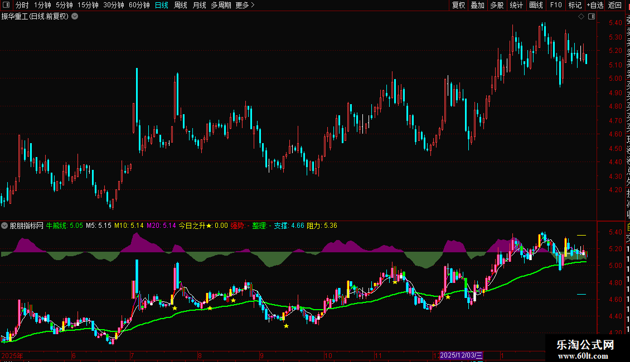Image resolution: width=630 pixels, height=362 pixels.
Task: Open the 多周期 multi-period view
Action: tap(221, 5)
